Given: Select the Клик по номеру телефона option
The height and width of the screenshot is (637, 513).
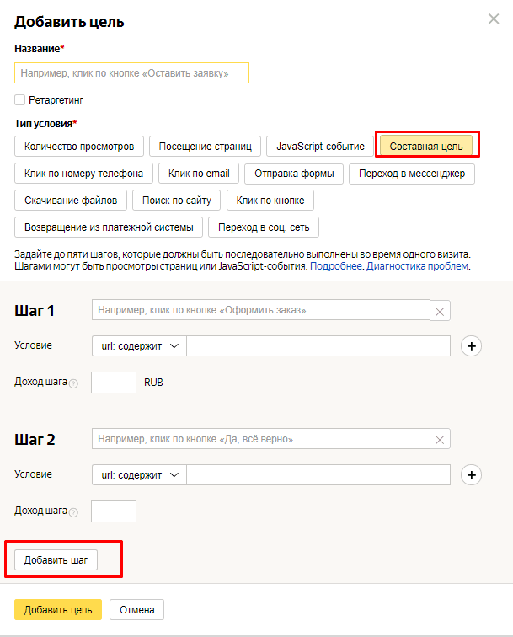Looking at the screenshot, I should coord(83,174).
